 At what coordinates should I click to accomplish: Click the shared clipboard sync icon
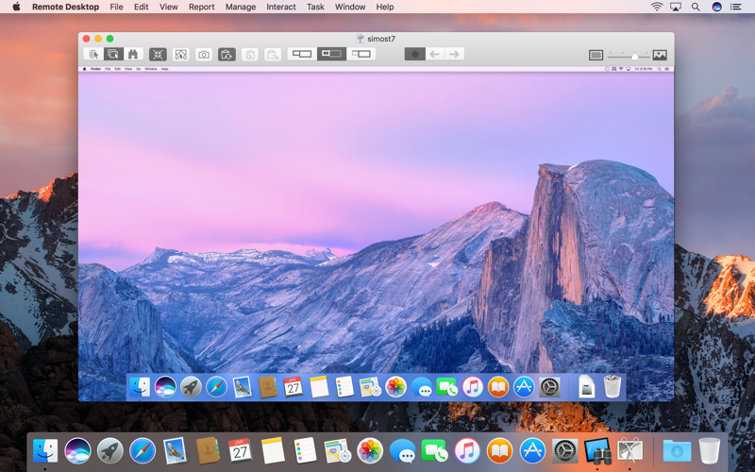tap(226, 55)
